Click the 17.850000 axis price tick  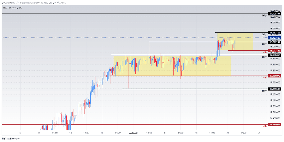coord(275,71)
